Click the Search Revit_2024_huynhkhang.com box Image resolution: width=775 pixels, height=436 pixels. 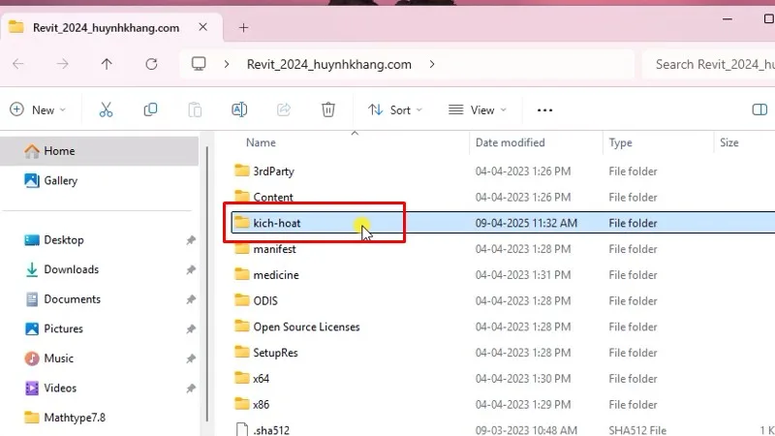[712, 64]
